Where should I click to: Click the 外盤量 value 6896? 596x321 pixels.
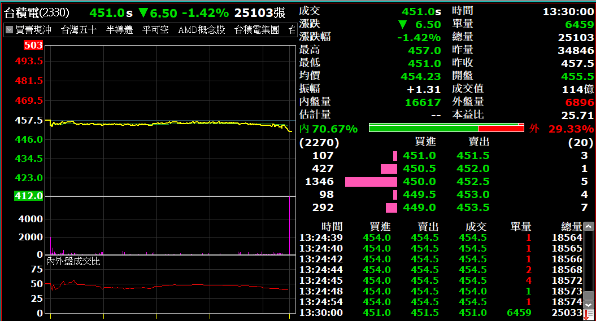[579, 103]
